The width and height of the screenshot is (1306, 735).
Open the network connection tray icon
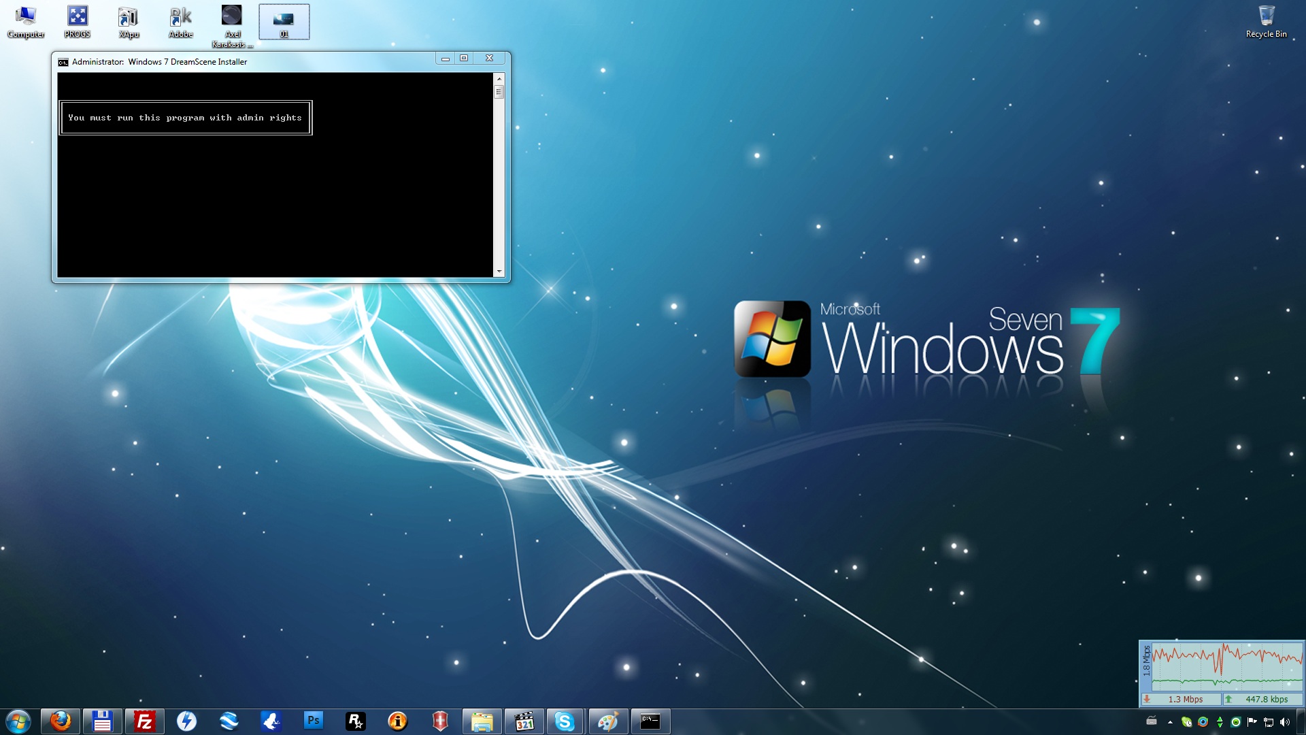click(x=1269, y=722)
